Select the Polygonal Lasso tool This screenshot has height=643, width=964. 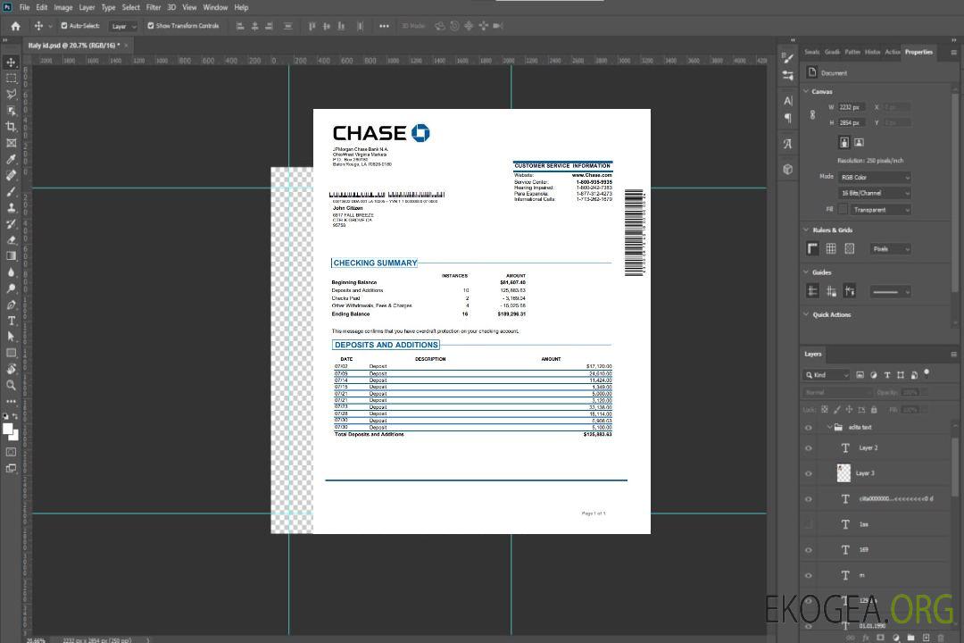tap(11, 94)
